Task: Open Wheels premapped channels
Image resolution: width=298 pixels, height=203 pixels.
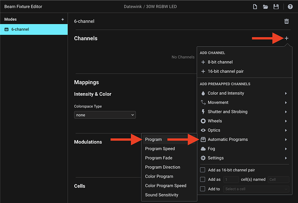Action: [x=244, y=121]
